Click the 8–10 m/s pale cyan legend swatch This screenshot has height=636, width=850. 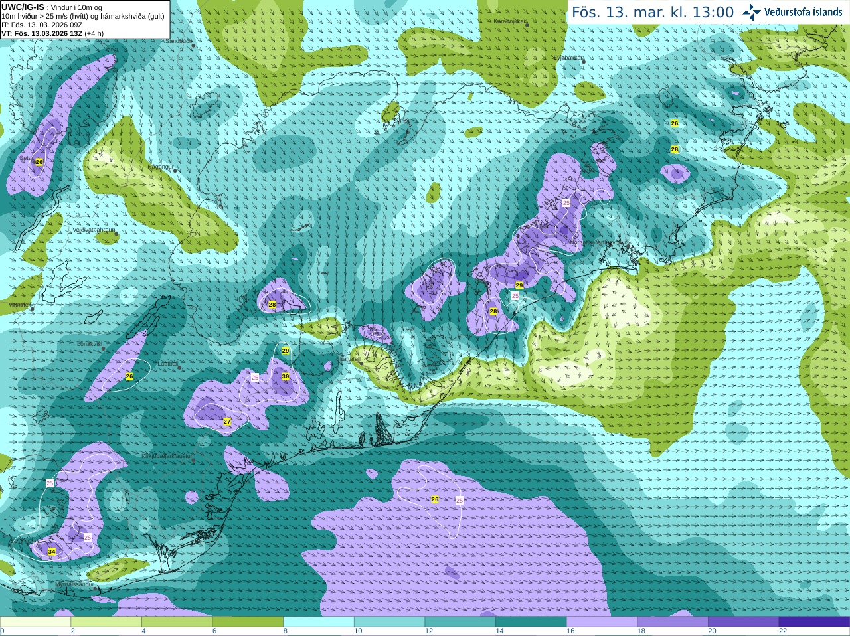[319, 622]
